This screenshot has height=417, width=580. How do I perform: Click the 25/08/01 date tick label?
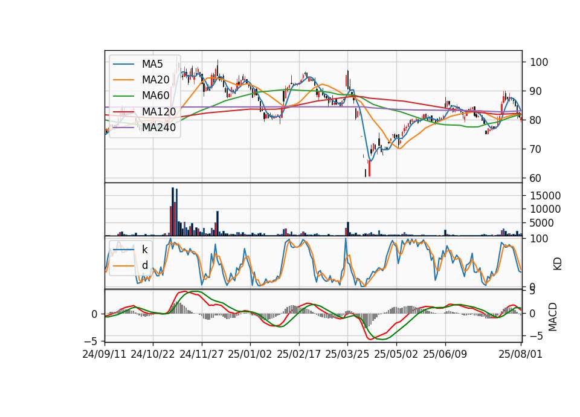click(520, 354)
